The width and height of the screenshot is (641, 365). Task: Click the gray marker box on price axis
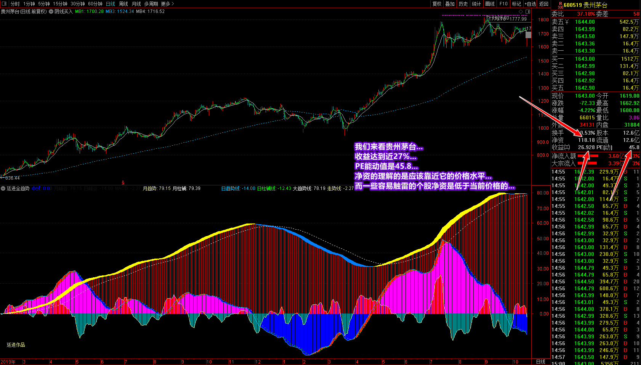528,35
